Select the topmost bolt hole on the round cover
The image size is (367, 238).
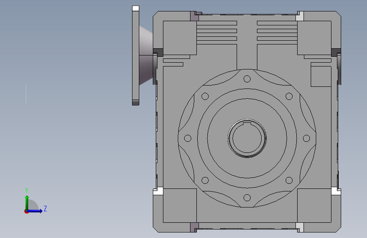tap(247, 79)
